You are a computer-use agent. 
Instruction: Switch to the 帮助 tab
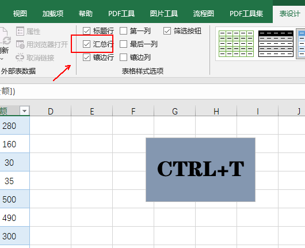click(x=86, y=14)
